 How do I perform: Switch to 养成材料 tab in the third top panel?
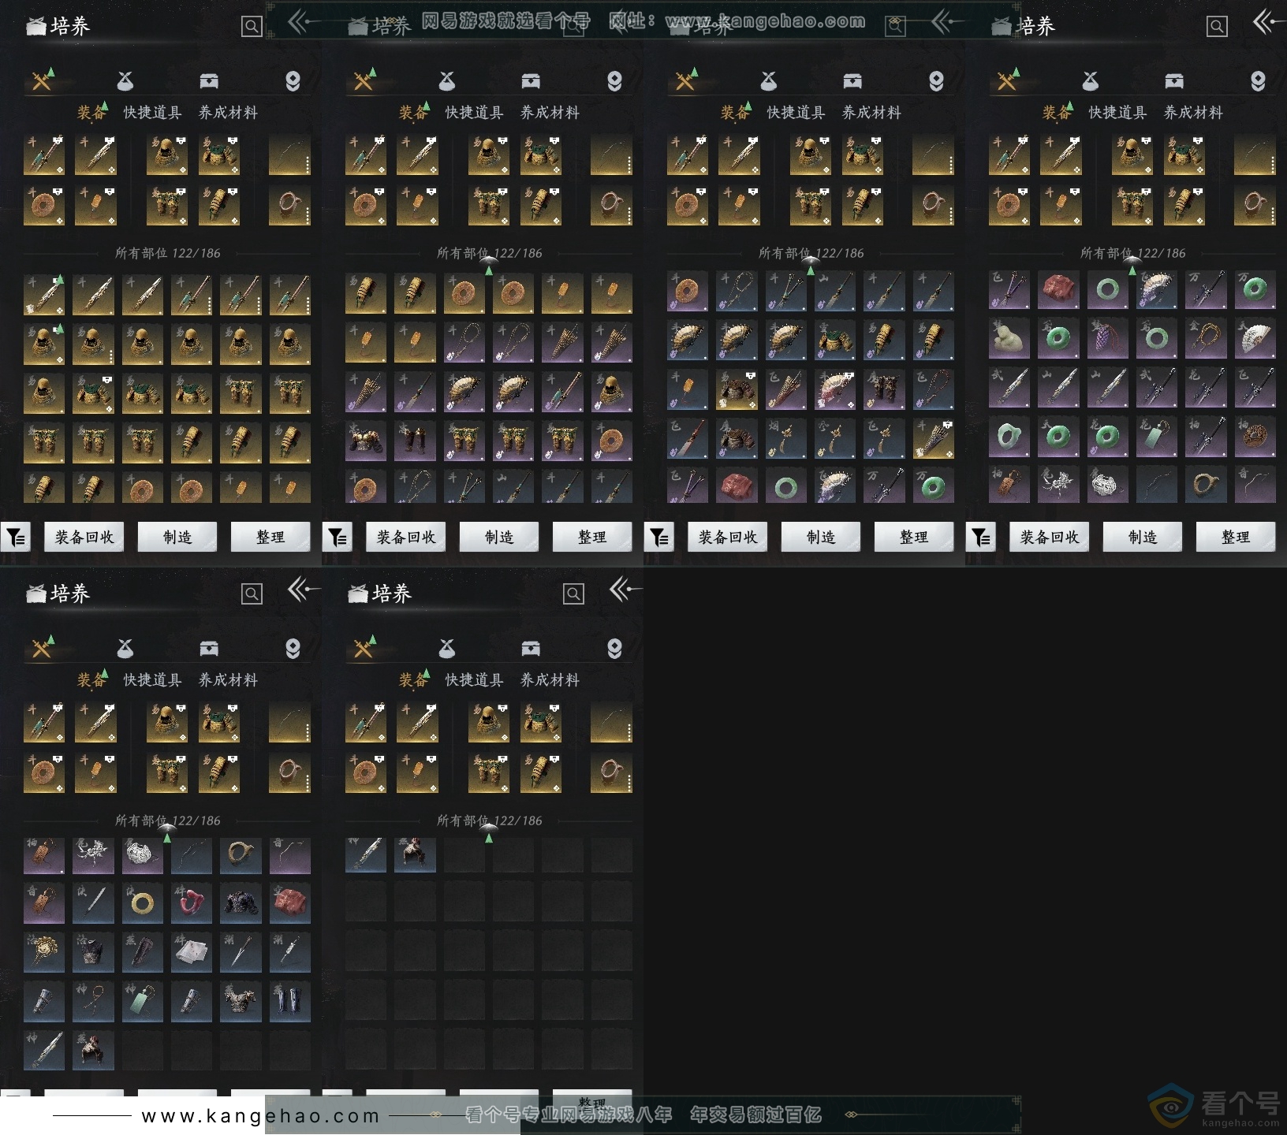pyautogui.click(x=871, y=113)
